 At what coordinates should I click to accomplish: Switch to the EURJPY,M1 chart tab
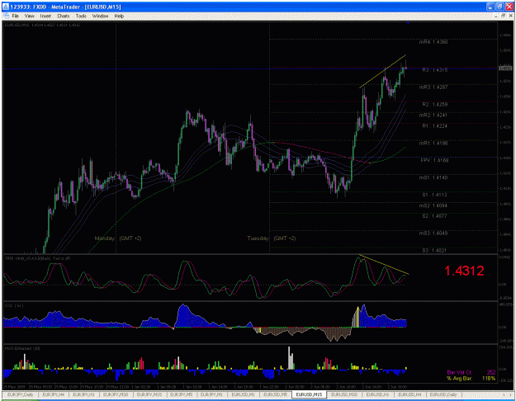(212, 394)
